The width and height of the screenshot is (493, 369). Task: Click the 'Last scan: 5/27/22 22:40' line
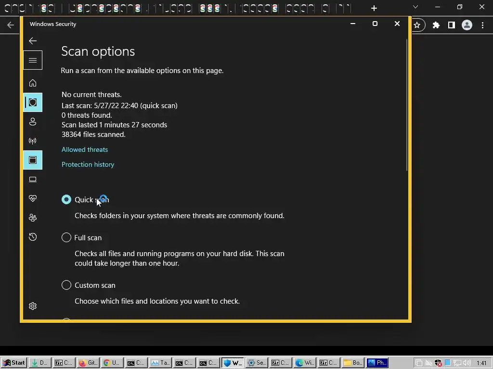click(x=119, y=105)
